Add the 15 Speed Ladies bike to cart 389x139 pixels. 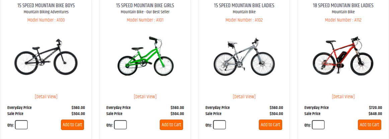pyautogui.click(x=270, y=125)
